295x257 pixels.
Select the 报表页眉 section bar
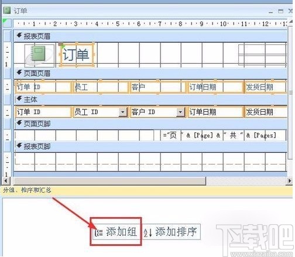pos(150,36)
